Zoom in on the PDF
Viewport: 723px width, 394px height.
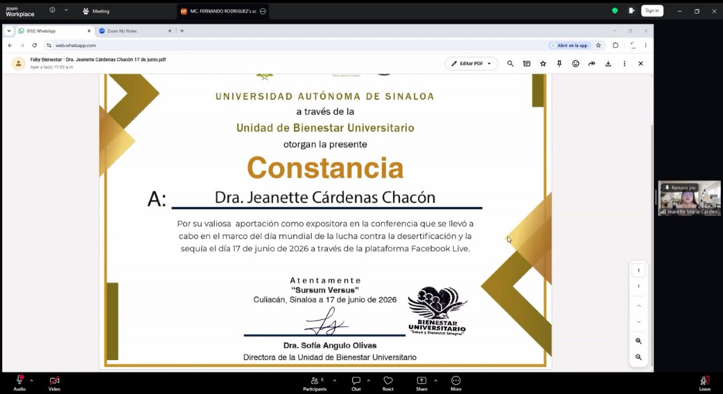pos(638,341)
